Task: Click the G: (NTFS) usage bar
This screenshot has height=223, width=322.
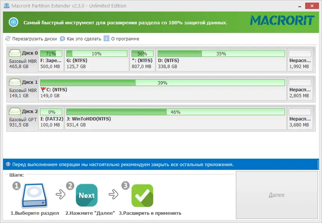Action: pyautogui.click(x=97, y=54)
